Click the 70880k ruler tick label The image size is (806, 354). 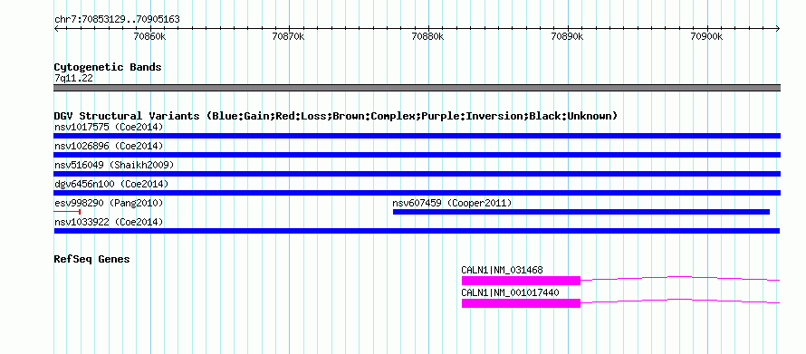[427, 37]
